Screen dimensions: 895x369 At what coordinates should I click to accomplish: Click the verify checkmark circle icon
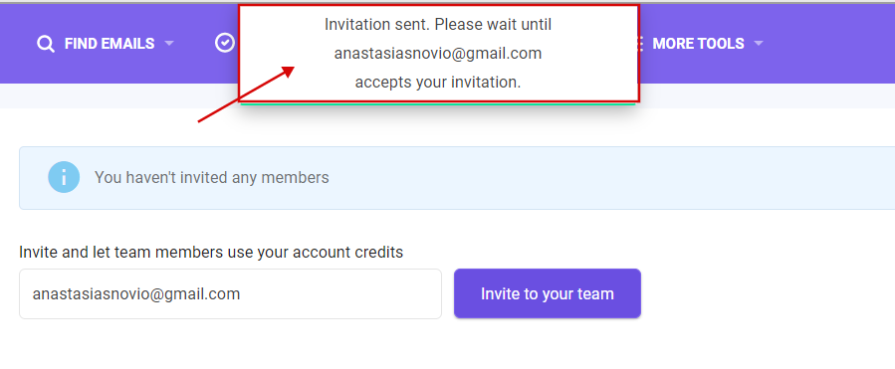tap(225, 43)
